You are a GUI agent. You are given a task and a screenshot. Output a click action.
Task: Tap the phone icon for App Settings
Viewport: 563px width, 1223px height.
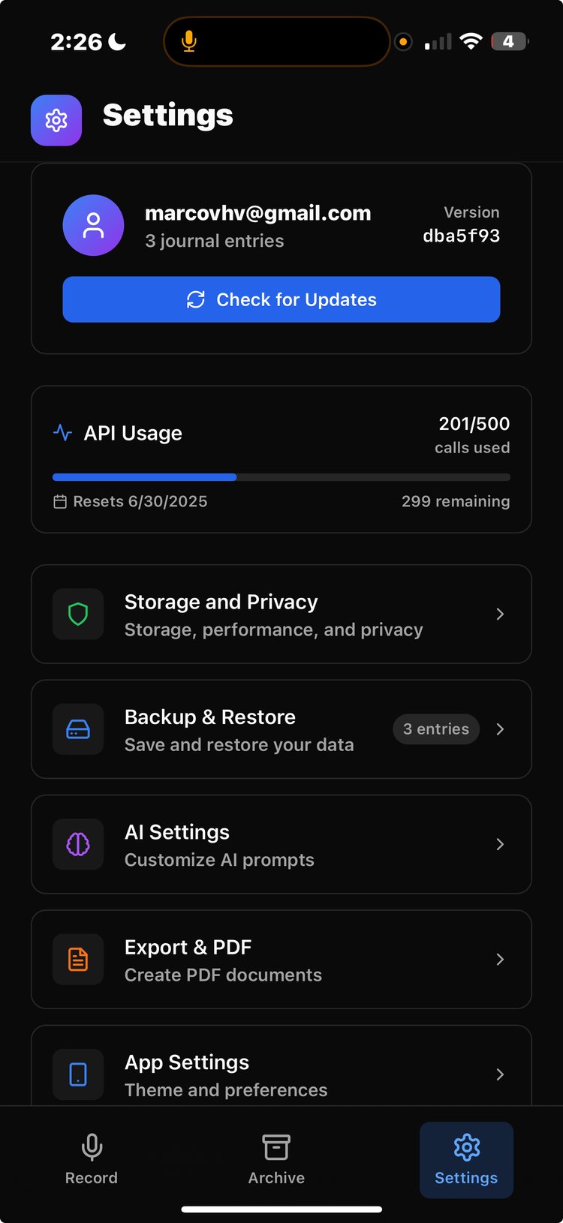(78, 1074)
